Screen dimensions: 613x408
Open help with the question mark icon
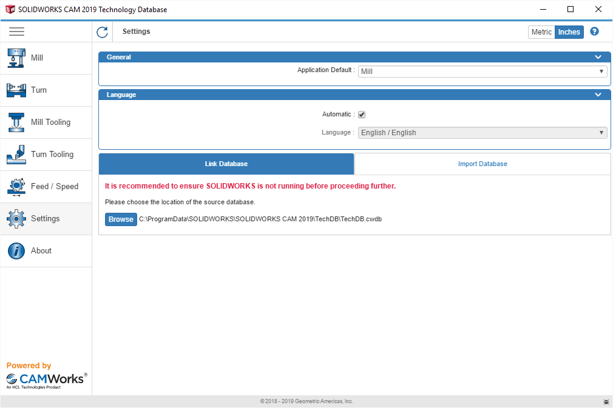[x=594, y=32]
